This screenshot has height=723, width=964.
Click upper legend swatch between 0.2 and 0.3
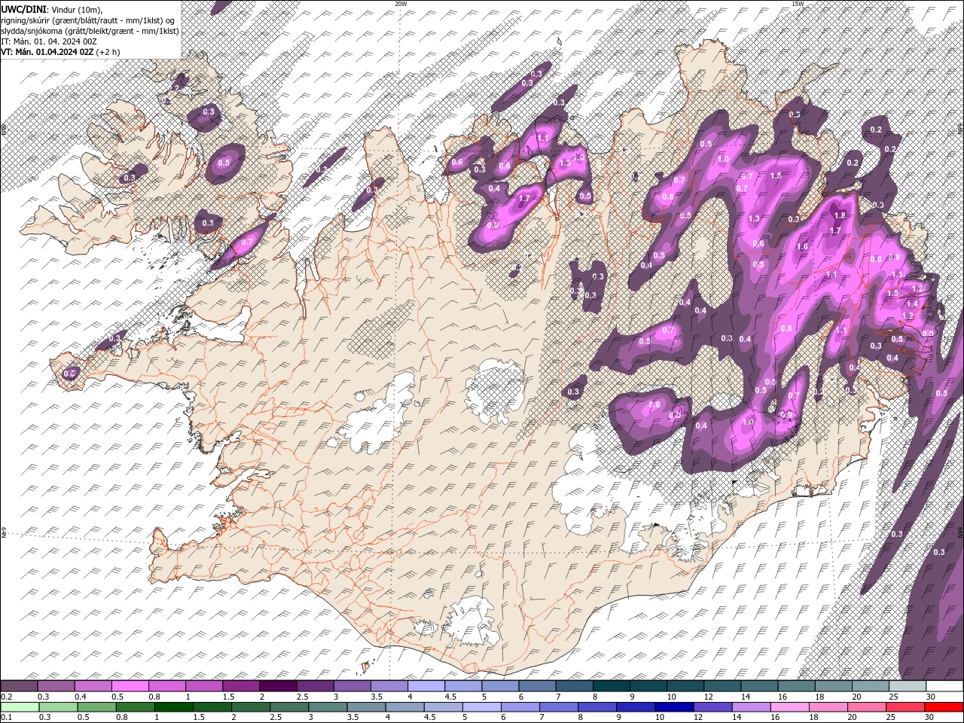(x=19, y=686)
